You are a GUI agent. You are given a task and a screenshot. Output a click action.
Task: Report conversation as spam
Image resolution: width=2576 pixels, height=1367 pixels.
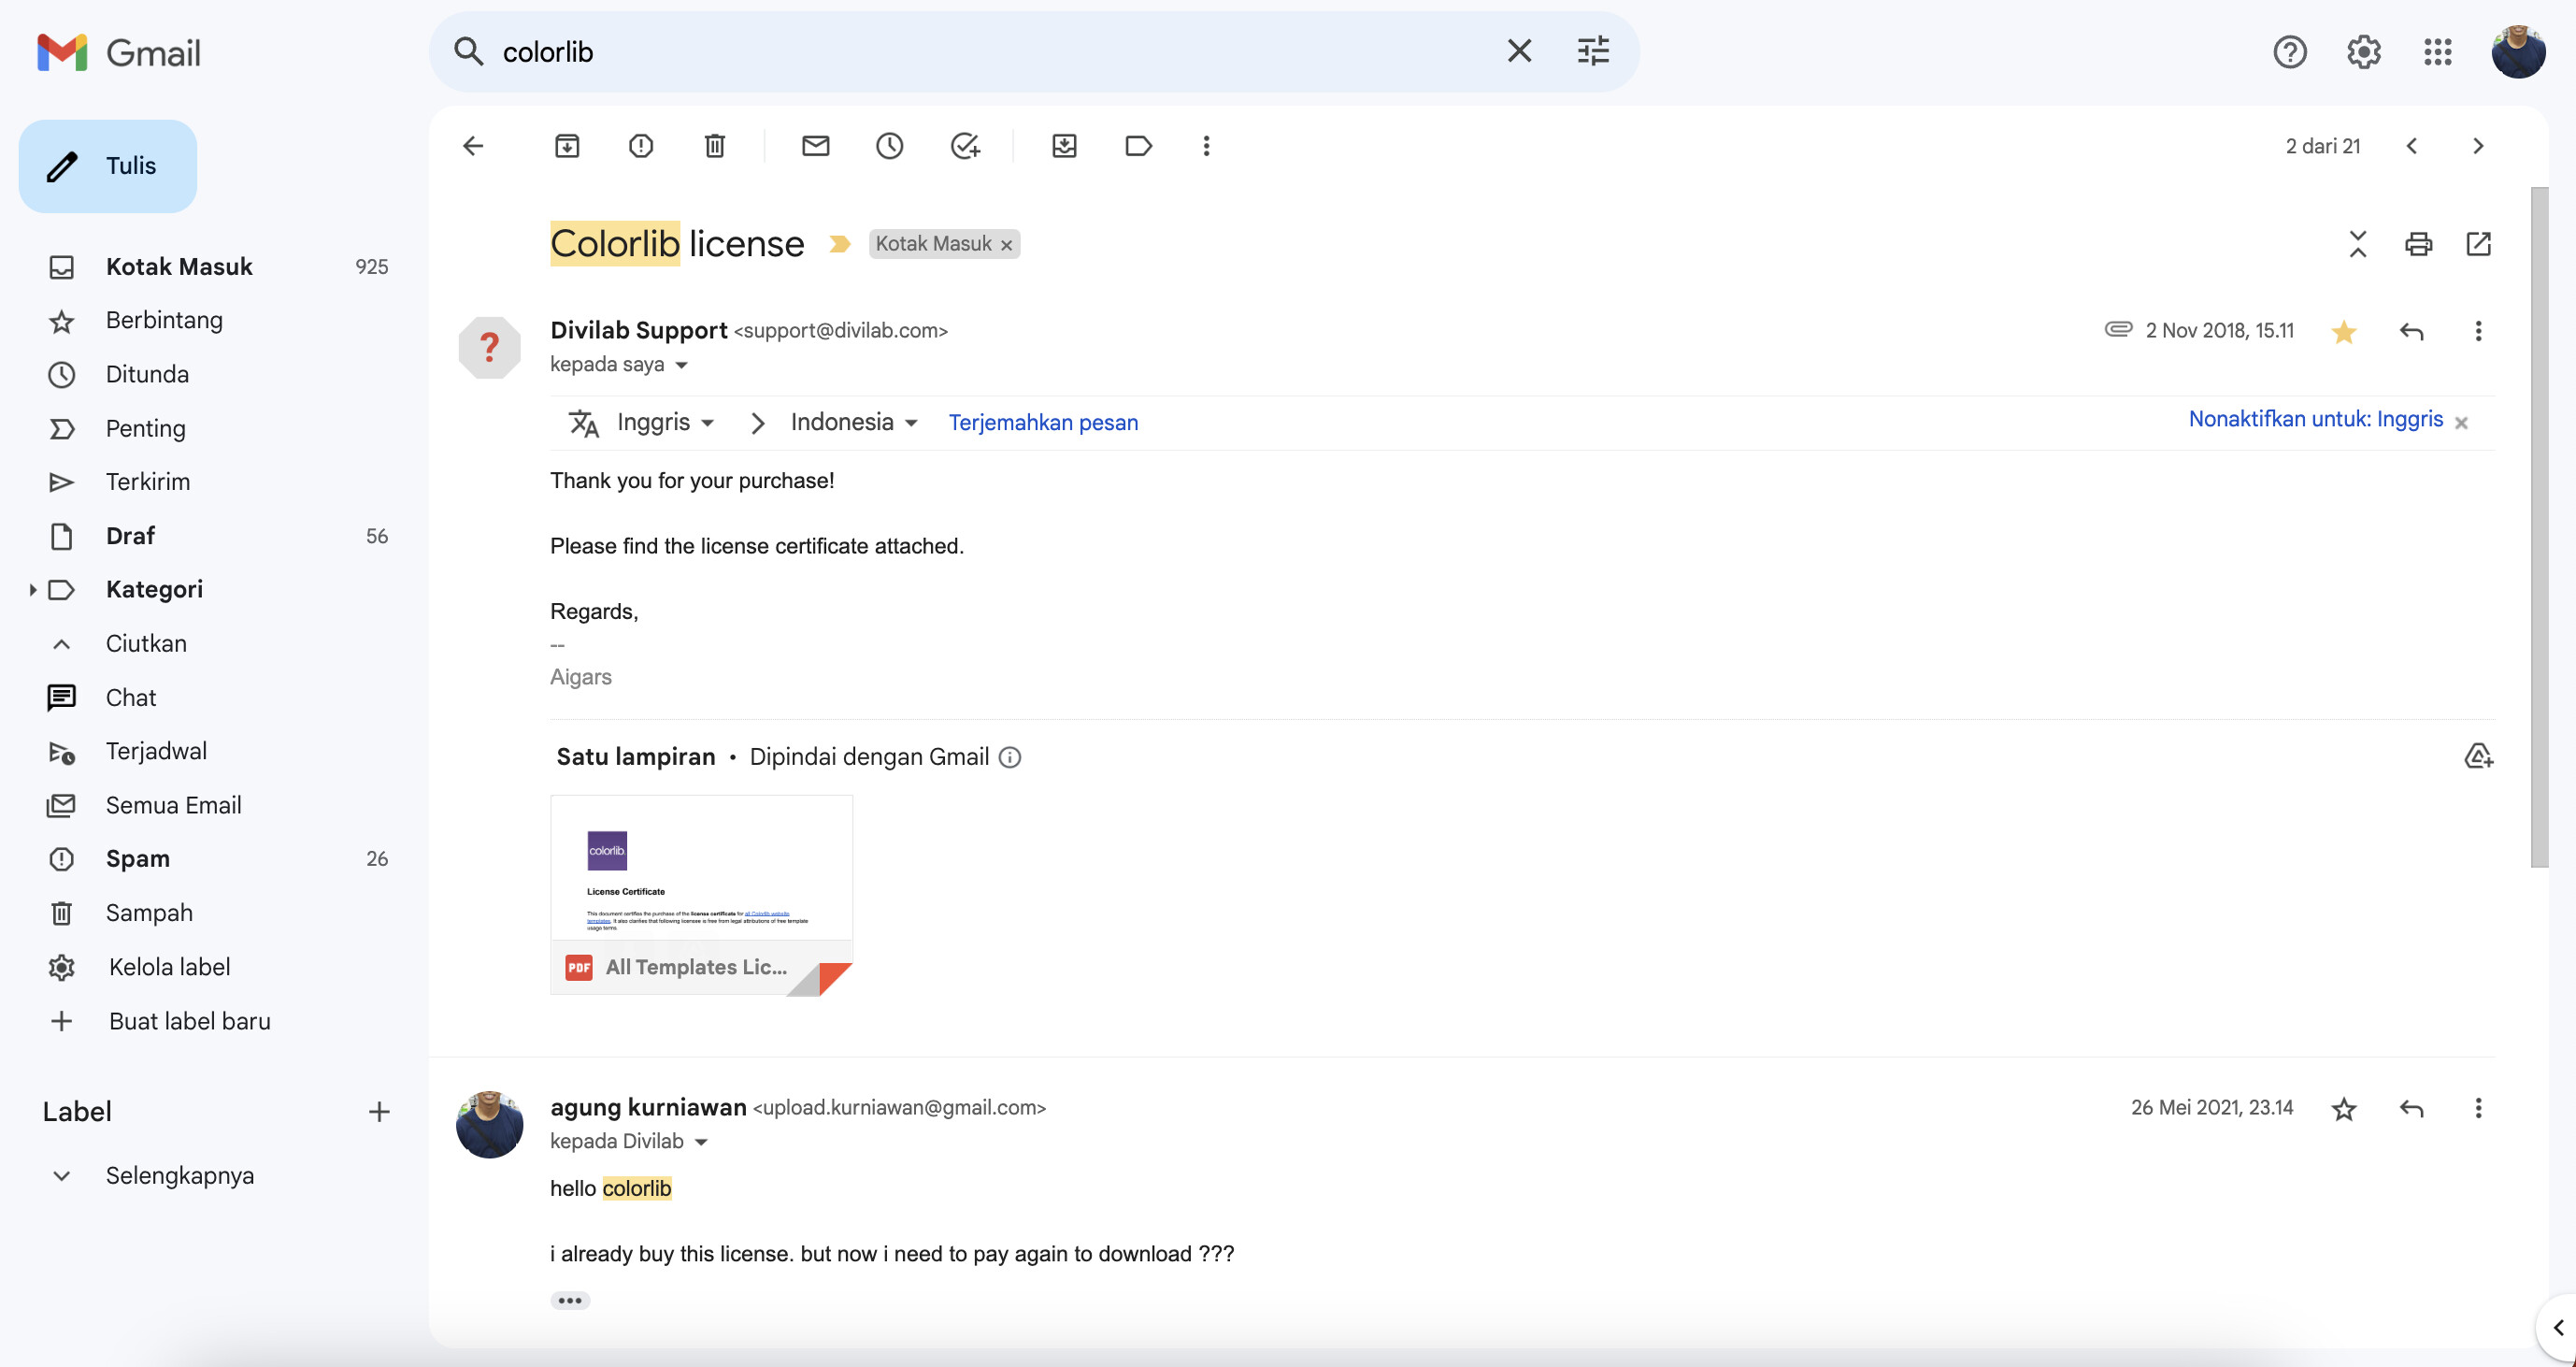tap(641, 146)
